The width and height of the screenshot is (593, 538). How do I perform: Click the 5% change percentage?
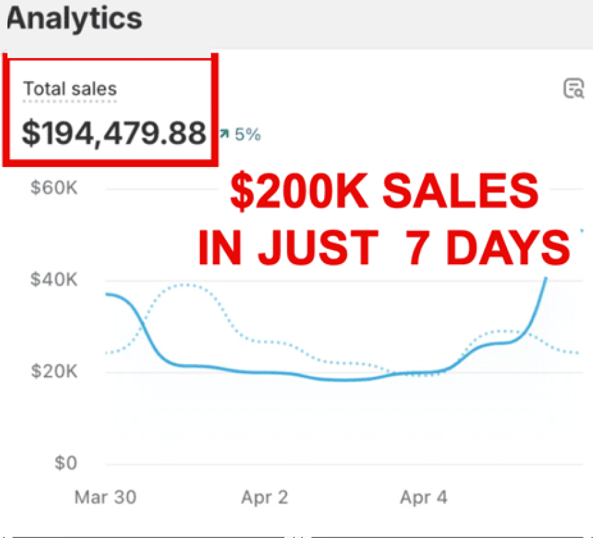[248, 134]
